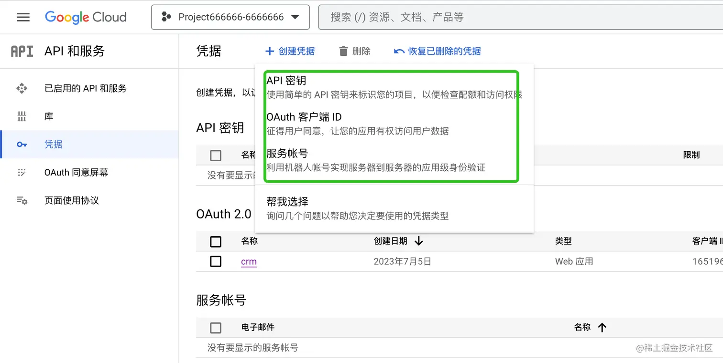Open the Project666666-6666666 project selector
This screenshot has width=723, height=363.
click(230, 17)
